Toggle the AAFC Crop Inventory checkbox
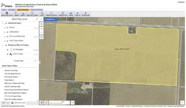This screenshot has width=186, height=108. click(x=7, y=41)
